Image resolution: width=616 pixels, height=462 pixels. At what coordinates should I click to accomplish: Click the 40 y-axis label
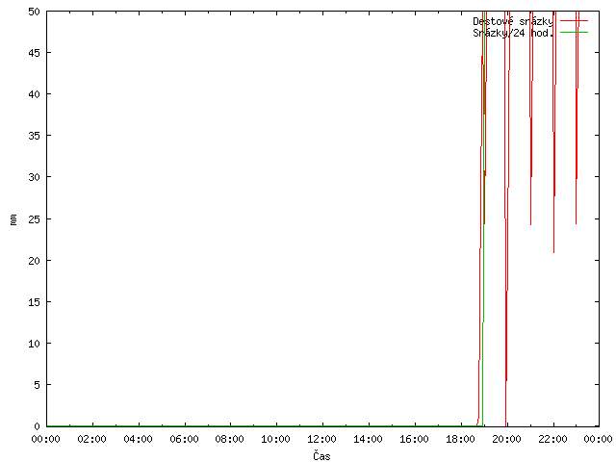[x=35, y=94]
